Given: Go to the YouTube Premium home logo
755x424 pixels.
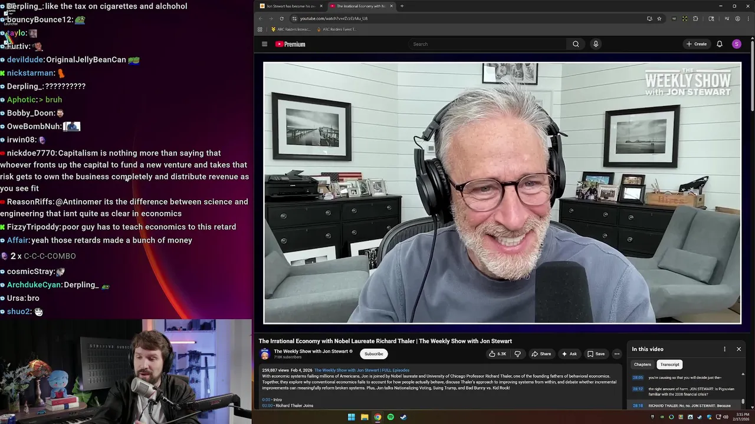Looking at the screenshot, I should (x=290, y=44).
